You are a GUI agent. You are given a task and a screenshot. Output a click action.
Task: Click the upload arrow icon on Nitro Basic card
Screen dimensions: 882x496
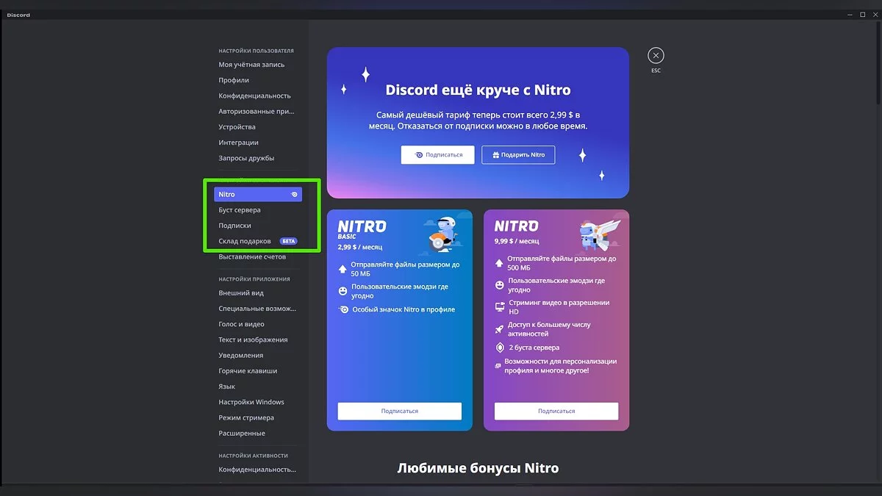tap(343, 268)
